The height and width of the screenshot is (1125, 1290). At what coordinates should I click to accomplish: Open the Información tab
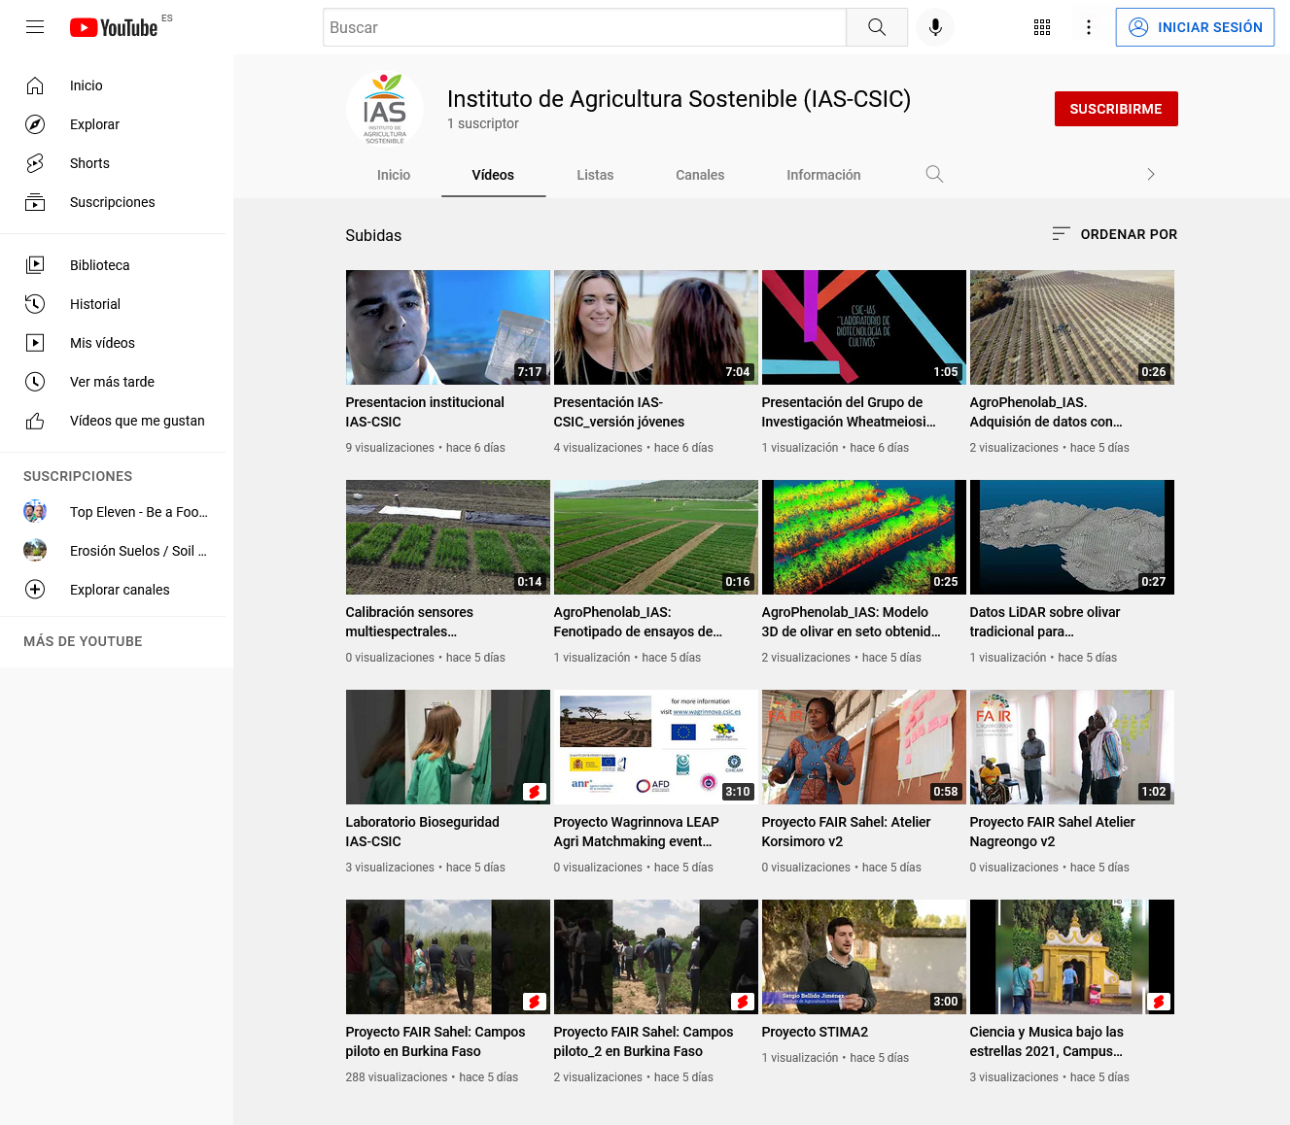tap(823, 175)
